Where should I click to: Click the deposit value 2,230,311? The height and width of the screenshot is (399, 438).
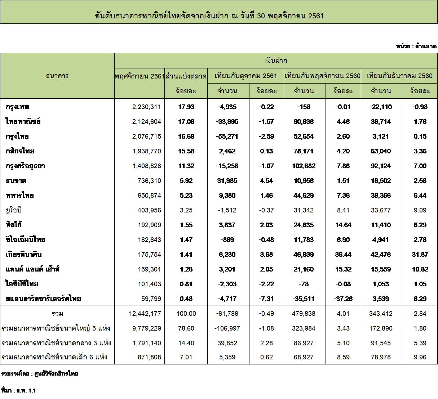146,107
